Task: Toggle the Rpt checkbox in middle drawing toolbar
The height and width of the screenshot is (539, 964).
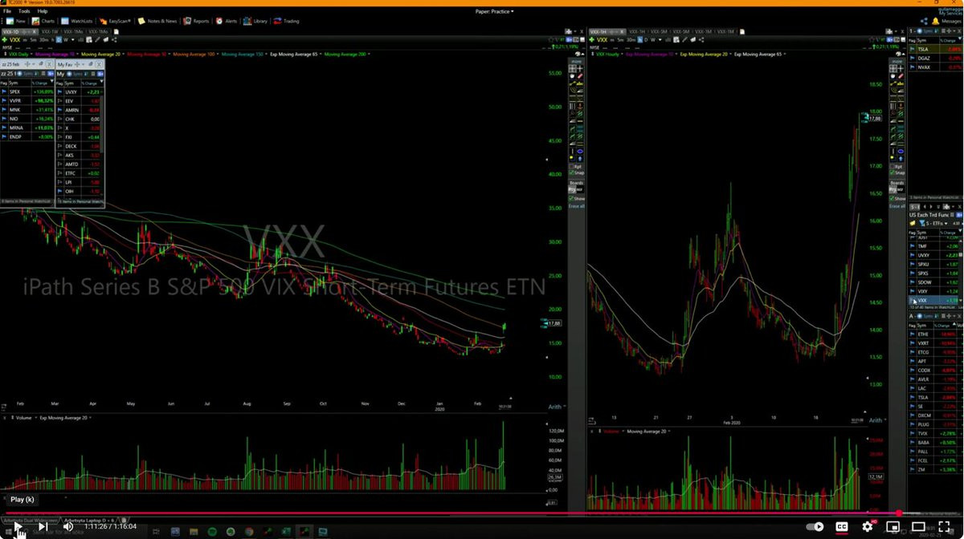Action: [572, 167]
